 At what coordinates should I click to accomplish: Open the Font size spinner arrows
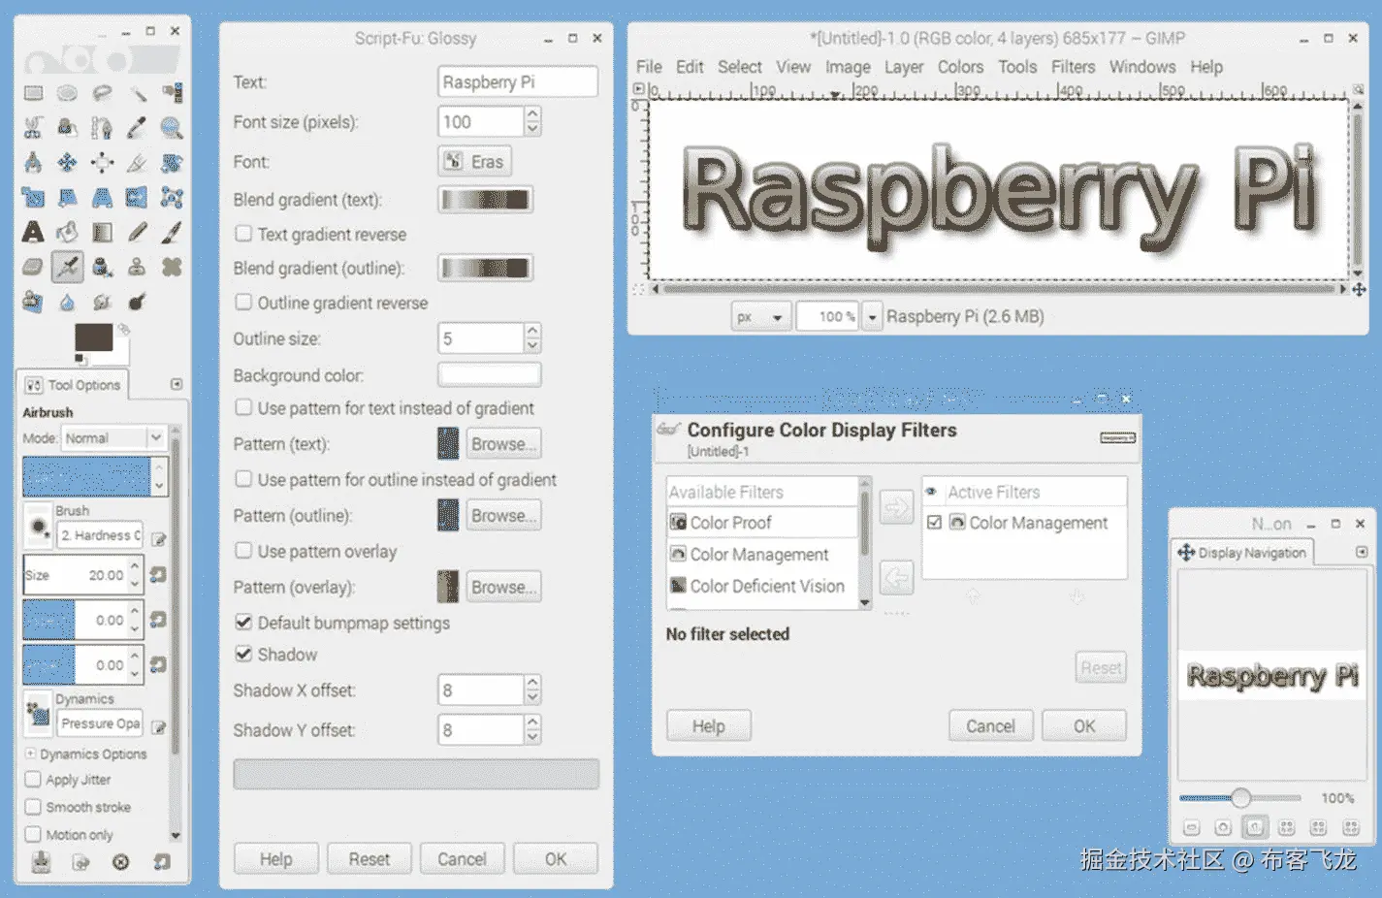click(x=532, y=122)
